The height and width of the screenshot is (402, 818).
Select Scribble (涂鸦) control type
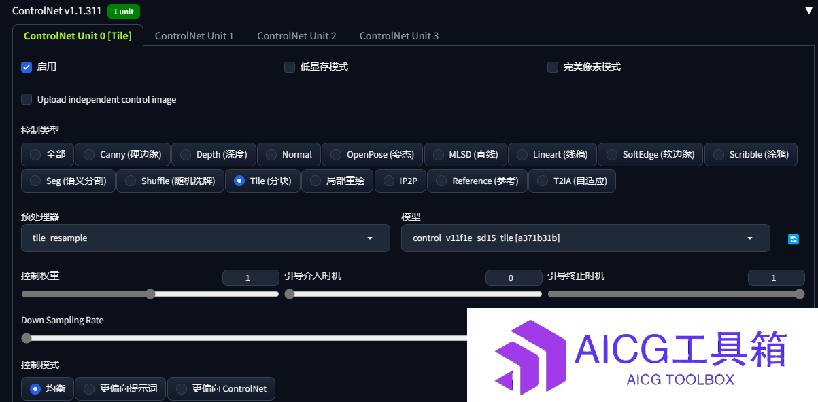click(x=751, y=154)
